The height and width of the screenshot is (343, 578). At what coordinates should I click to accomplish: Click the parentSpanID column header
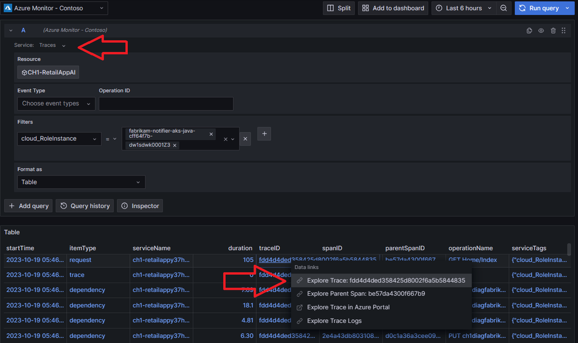click(405, 248)
